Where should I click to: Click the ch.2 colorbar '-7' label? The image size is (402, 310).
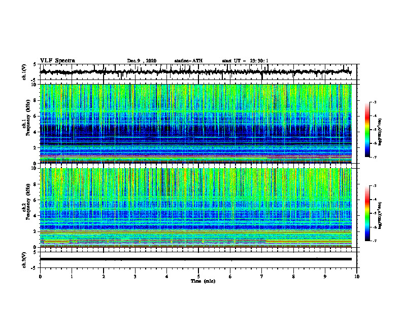point(375,241)
